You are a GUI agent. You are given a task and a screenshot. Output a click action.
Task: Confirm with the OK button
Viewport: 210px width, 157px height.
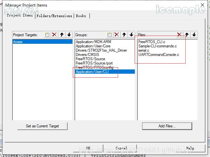click(88, 148)
